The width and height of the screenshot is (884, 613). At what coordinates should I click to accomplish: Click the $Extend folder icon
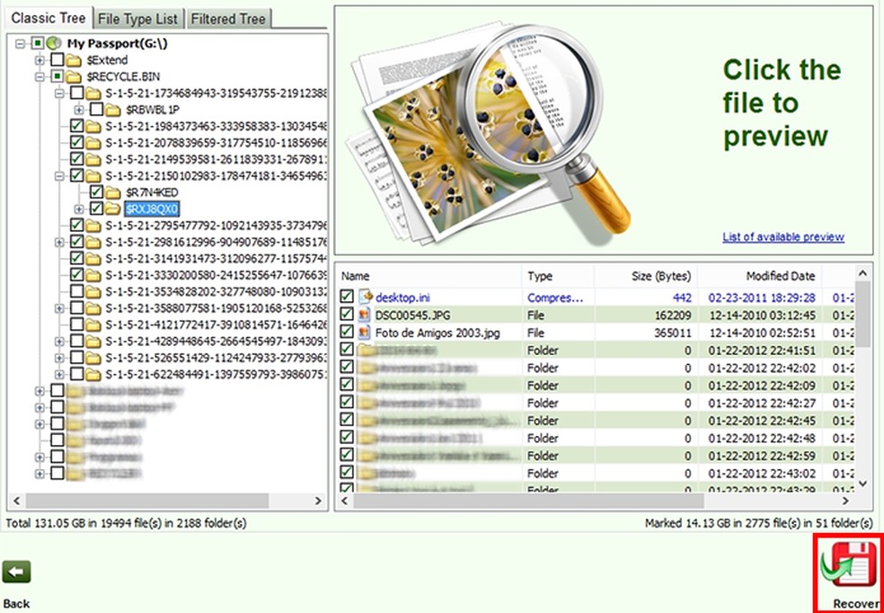[74, 60]
